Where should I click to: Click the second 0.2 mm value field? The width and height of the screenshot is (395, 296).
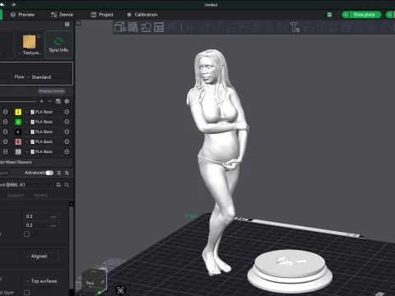pos(41,225)
